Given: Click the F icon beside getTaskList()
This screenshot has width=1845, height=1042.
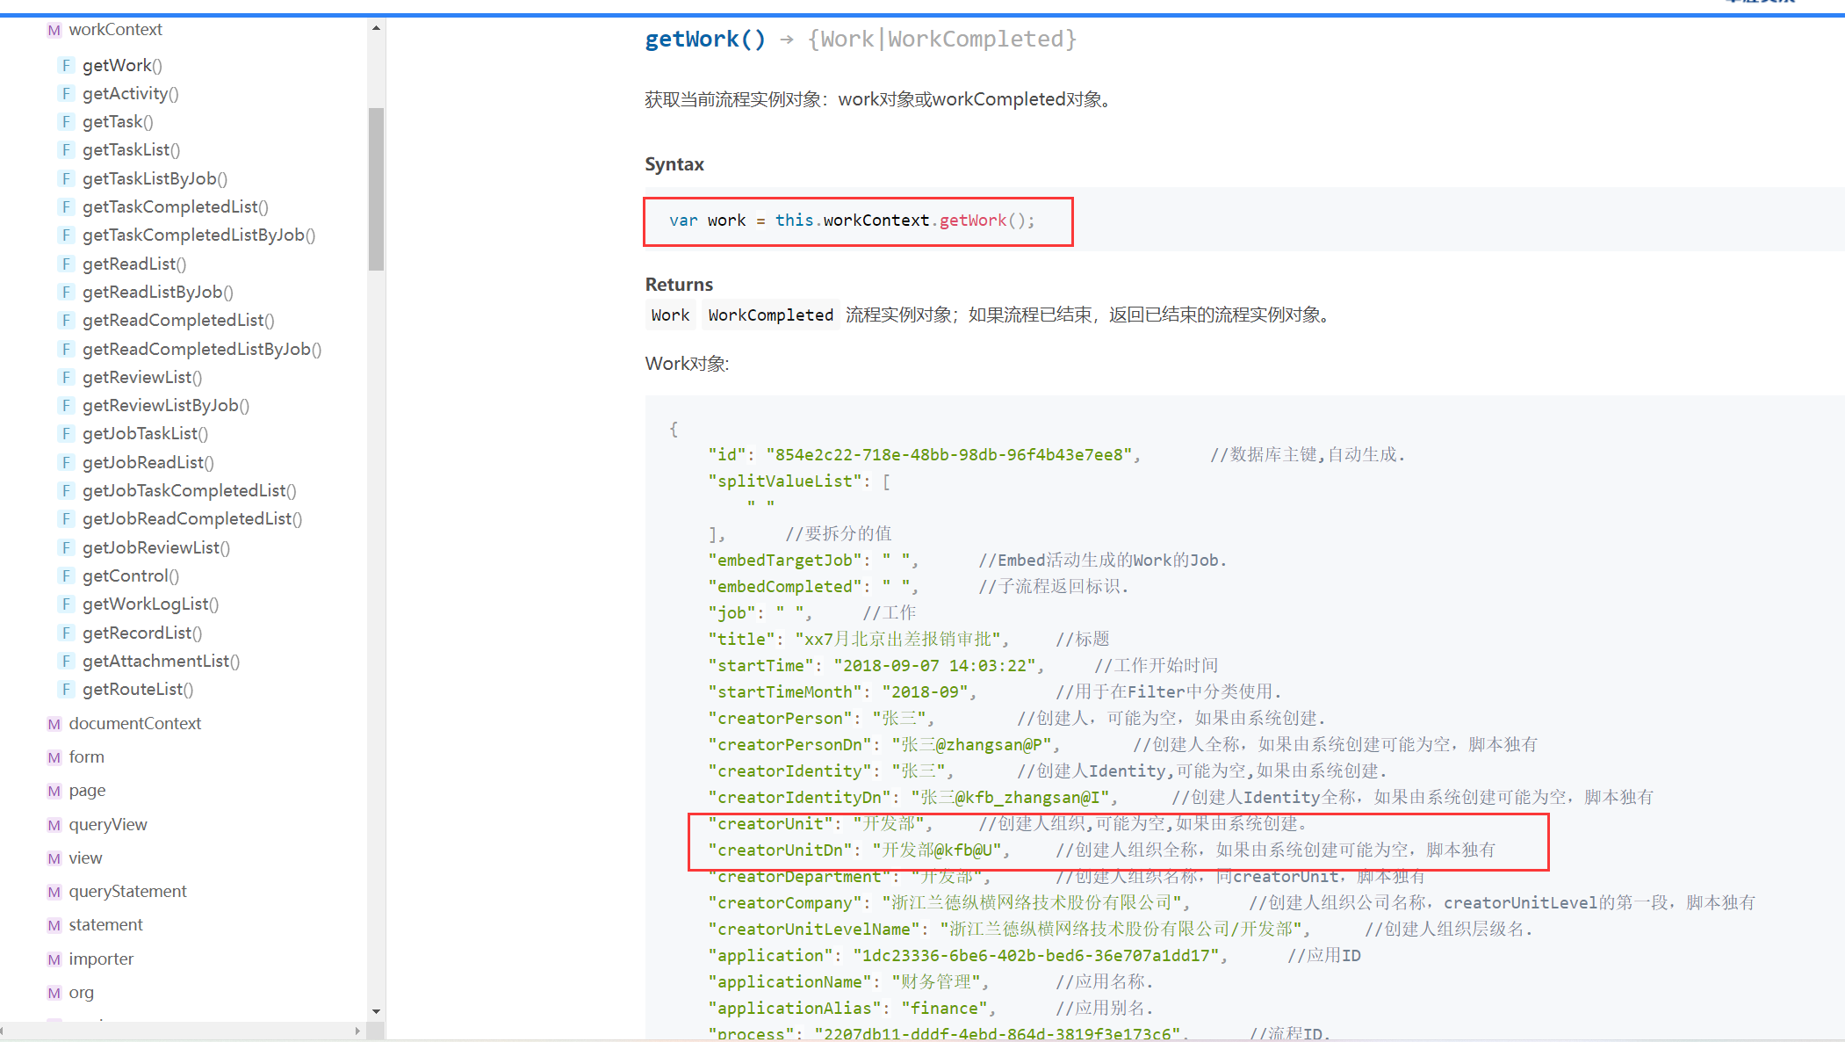Looking at the screenshot, I should click(x=66, y=150).
